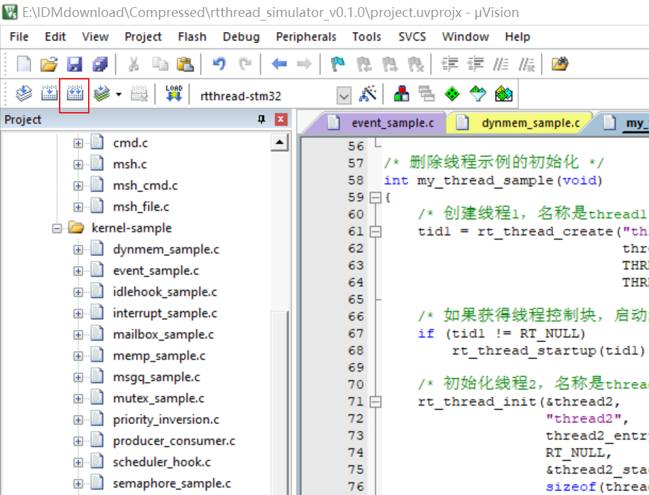This screenshot has width=649, height=495.
Task: Collapse the code fold at line 71
Action: pos(375,402)
